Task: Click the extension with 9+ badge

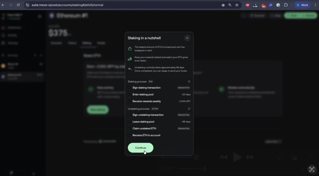Action: pyautogui.click(x=264, y=5)
